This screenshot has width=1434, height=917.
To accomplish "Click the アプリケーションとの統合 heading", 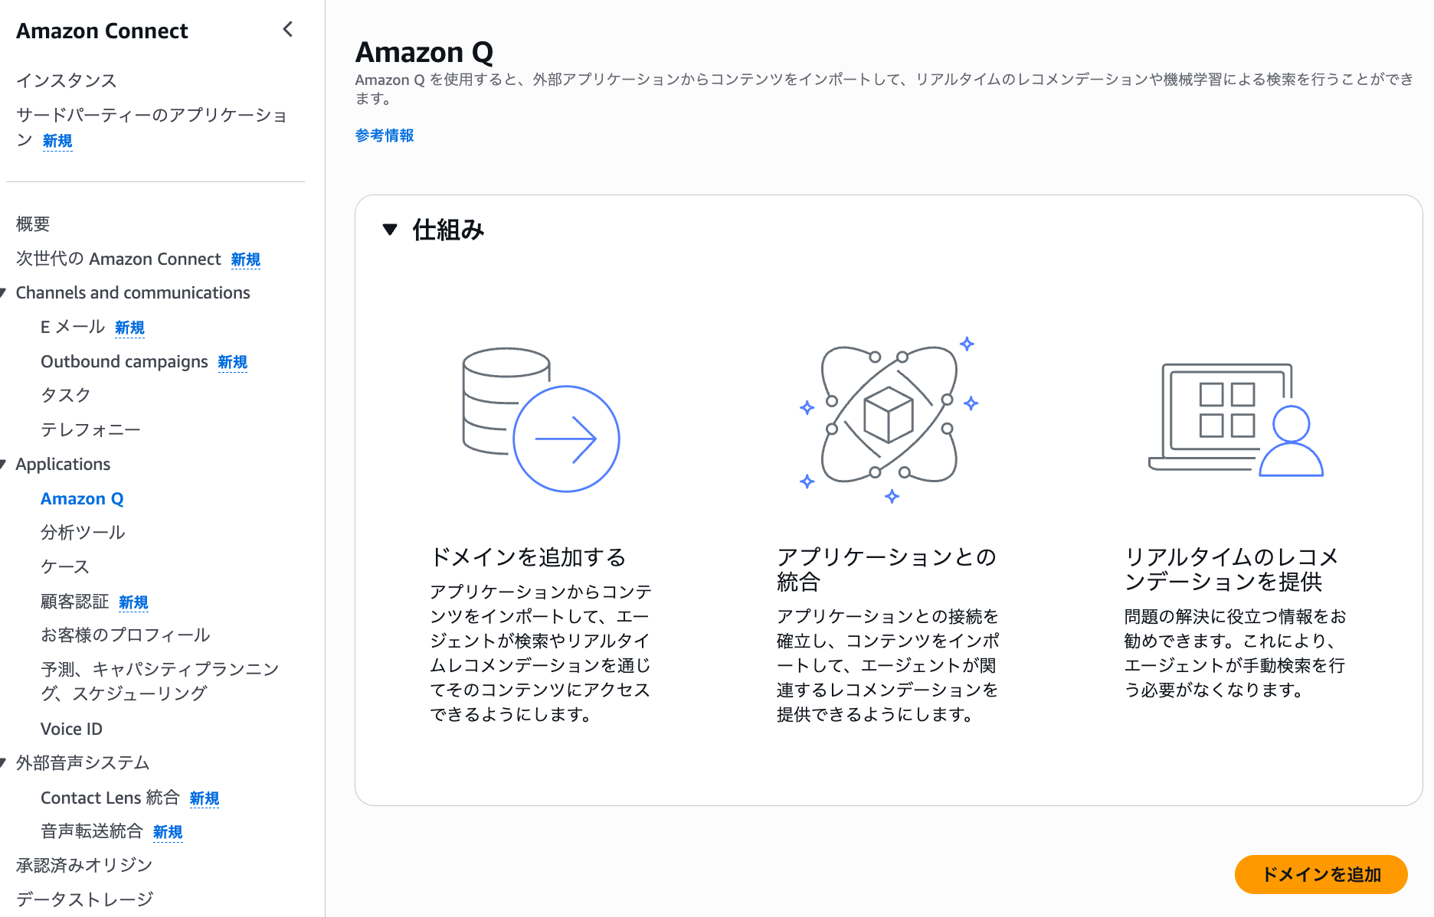I will [x=886, y=569].
